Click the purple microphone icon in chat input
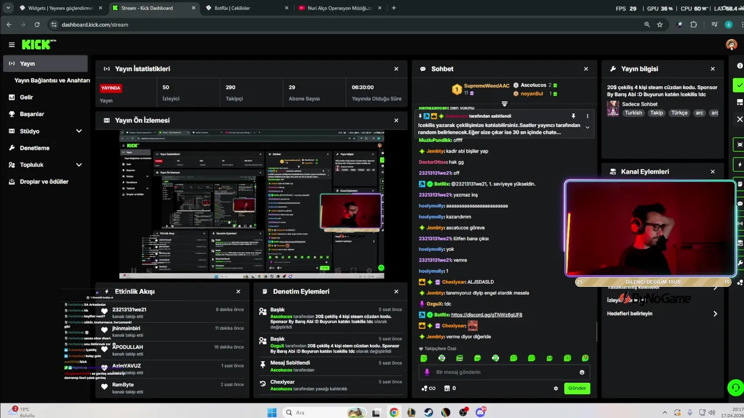Image resolution: width=744 pixels, height=418 pixels. 427,372
